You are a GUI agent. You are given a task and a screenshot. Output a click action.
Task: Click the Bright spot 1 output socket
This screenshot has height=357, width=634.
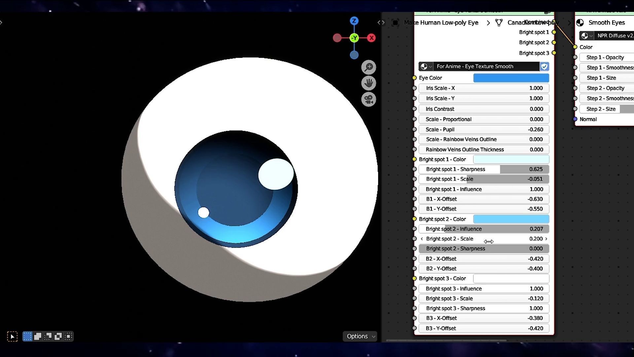click(554, 32)
